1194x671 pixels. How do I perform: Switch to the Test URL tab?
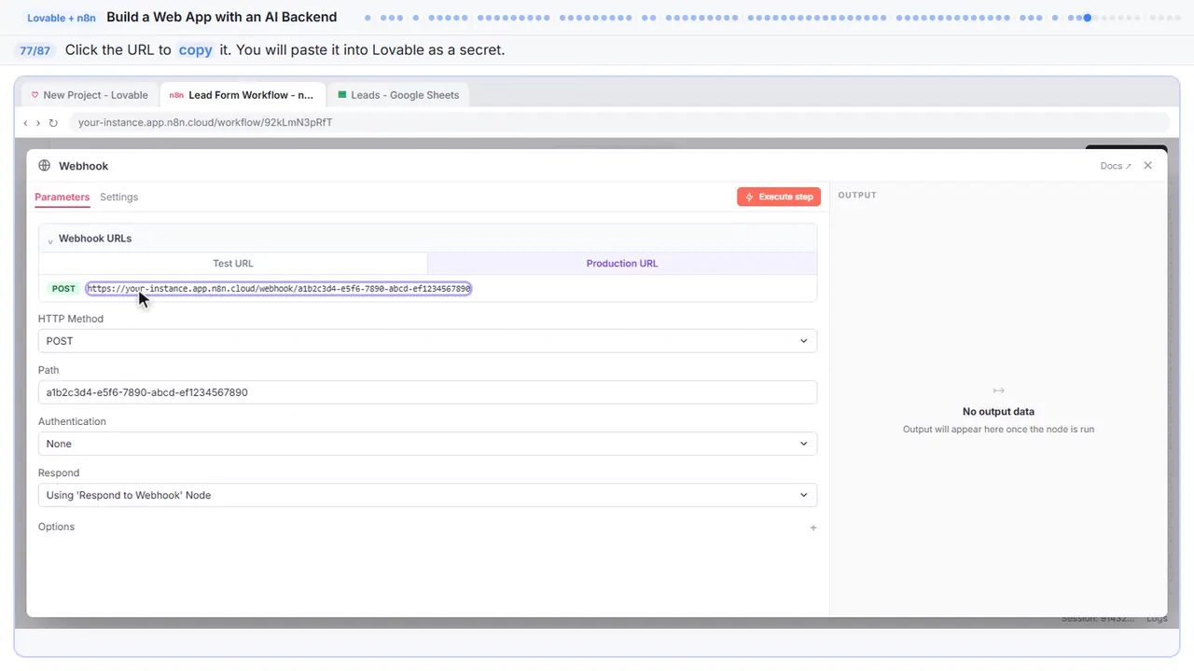click(x=233, y=264)
